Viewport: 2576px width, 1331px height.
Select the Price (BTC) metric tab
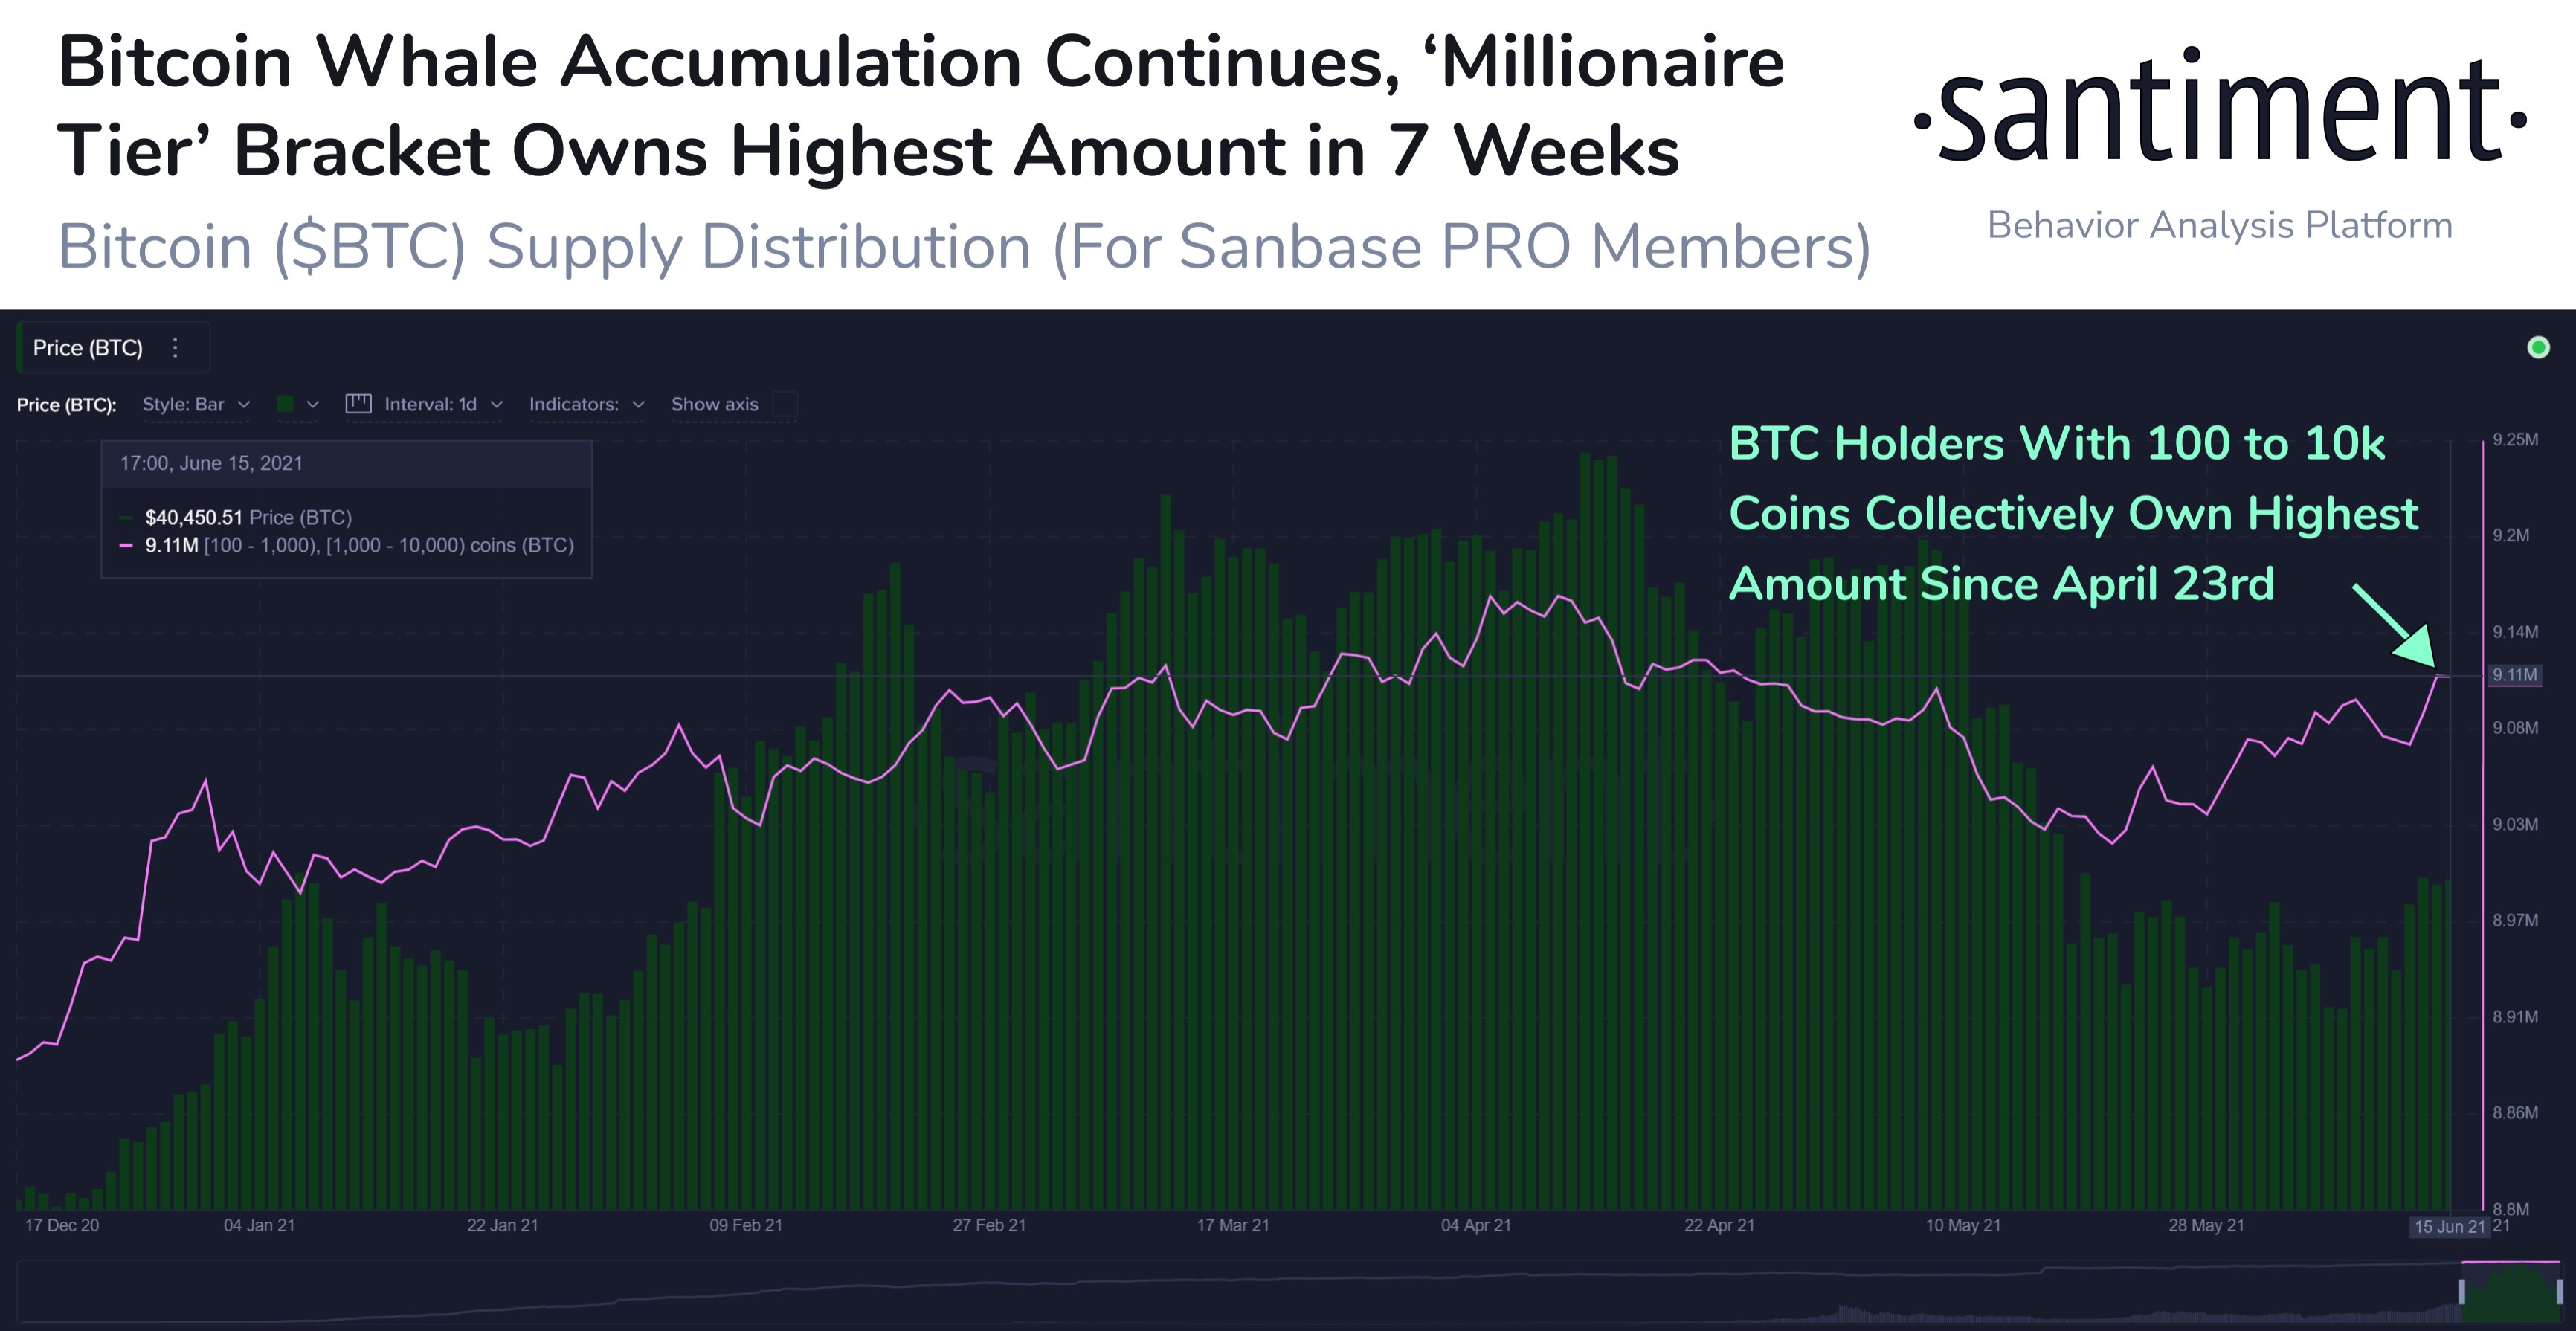tap(88, 347)
